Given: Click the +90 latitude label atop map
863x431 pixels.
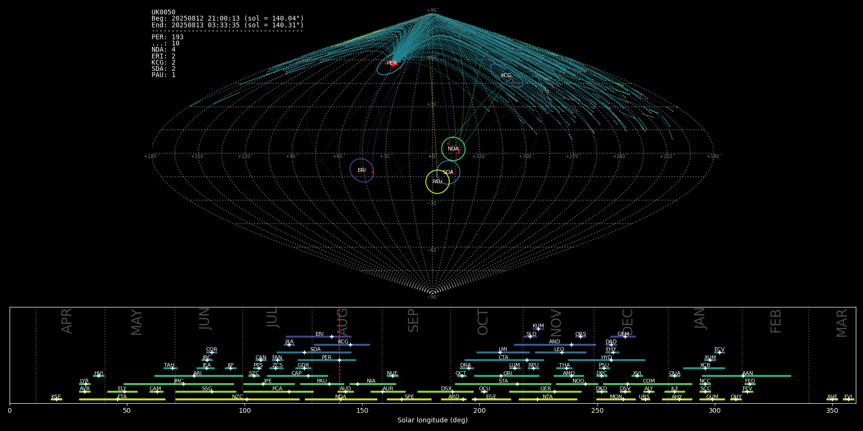Looking at the screenshot, I should point(432,11).
